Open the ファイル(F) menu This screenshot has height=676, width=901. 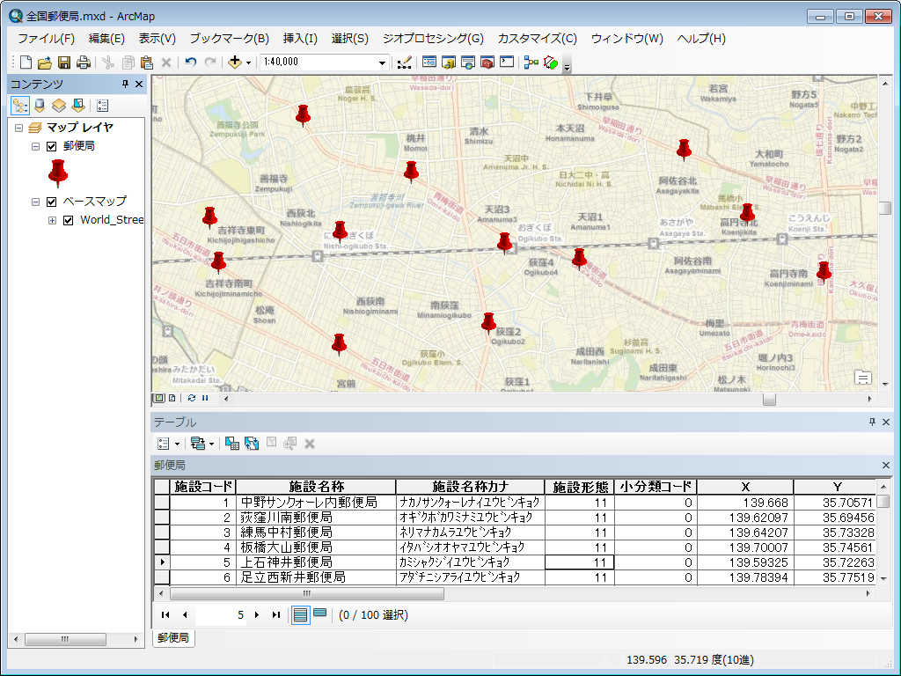(x=46, y=39)
